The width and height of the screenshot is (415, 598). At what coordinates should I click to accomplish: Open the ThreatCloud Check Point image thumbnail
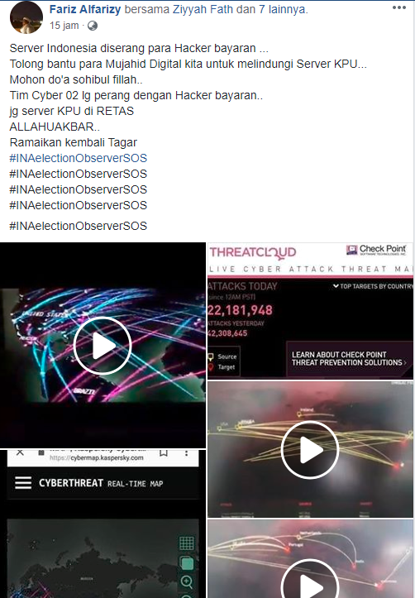(x=310, y=310)
